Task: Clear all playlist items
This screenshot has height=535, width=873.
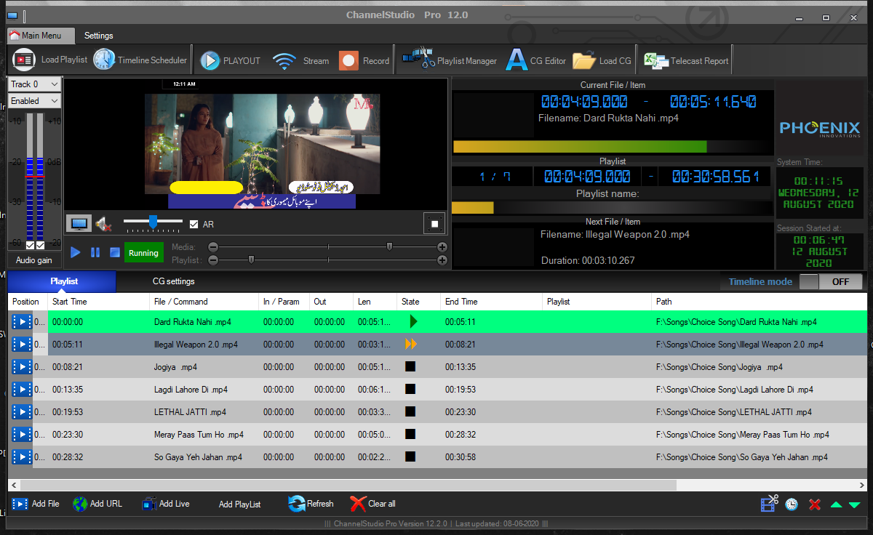Action: (x=372, y=504)
